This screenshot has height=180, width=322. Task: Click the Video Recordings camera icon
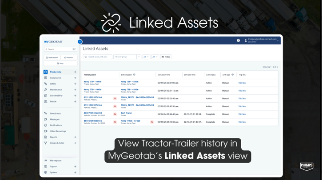click(46, 131)
